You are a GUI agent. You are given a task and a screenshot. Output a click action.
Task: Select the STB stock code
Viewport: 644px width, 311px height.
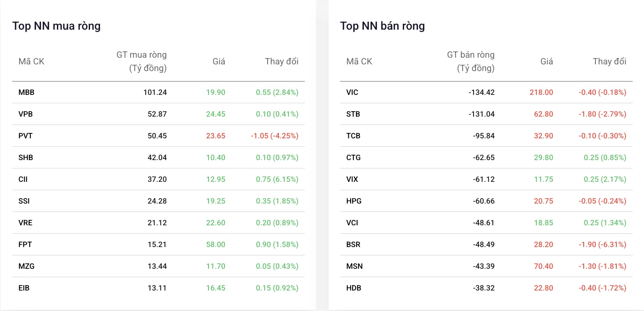(353, 114)
